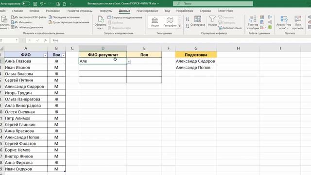Open the Power Pivot ribbon tab

(x=225, y=11)
